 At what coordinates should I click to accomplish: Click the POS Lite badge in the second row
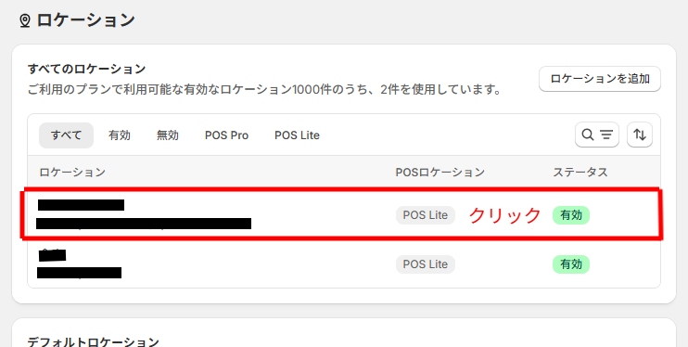coord(426,264)
